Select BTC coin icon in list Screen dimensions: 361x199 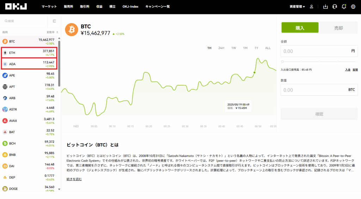[5, 41]
